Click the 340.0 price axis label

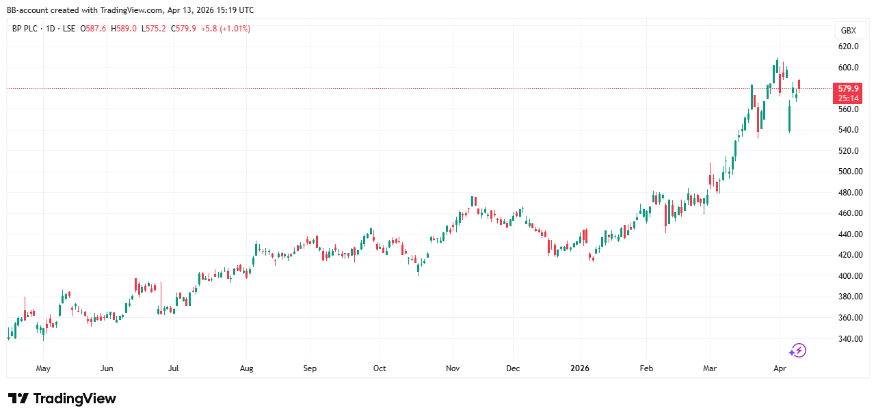(848, 339)
